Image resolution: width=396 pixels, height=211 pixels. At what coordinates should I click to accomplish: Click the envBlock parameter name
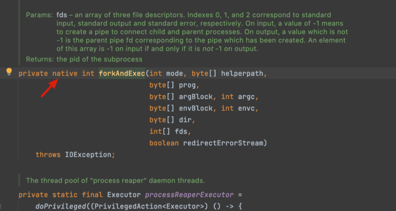pyautogui.click(x=196, y=109)
